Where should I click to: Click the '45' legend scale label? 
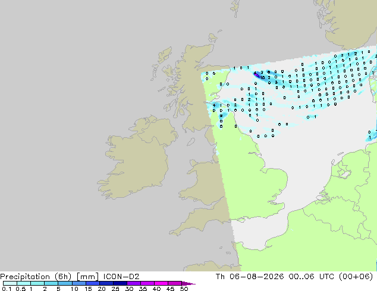pyautogui.click(x=170, y=289)
